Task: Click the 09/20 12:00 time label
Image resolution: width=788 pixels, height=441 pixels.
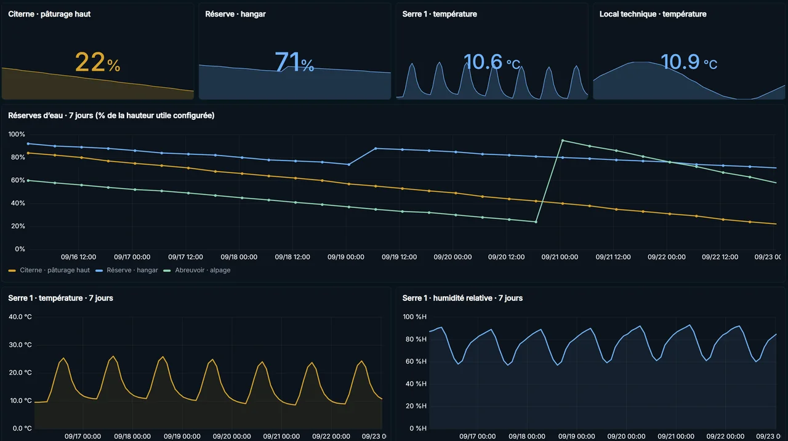Action: (x=506, y=257)
